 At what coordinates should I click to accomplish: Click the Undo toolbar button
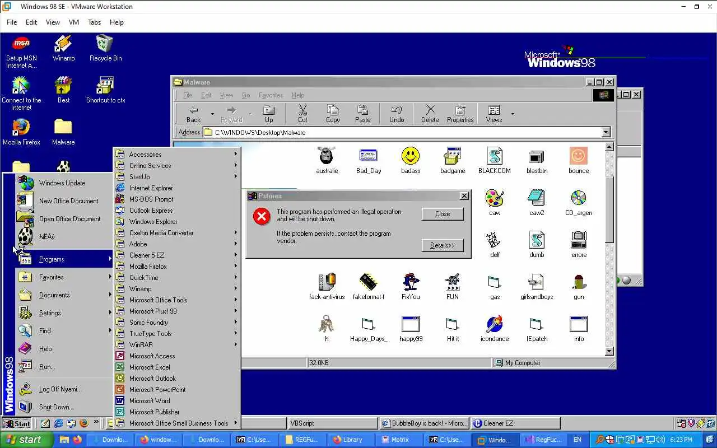click(x=397, y=114)
